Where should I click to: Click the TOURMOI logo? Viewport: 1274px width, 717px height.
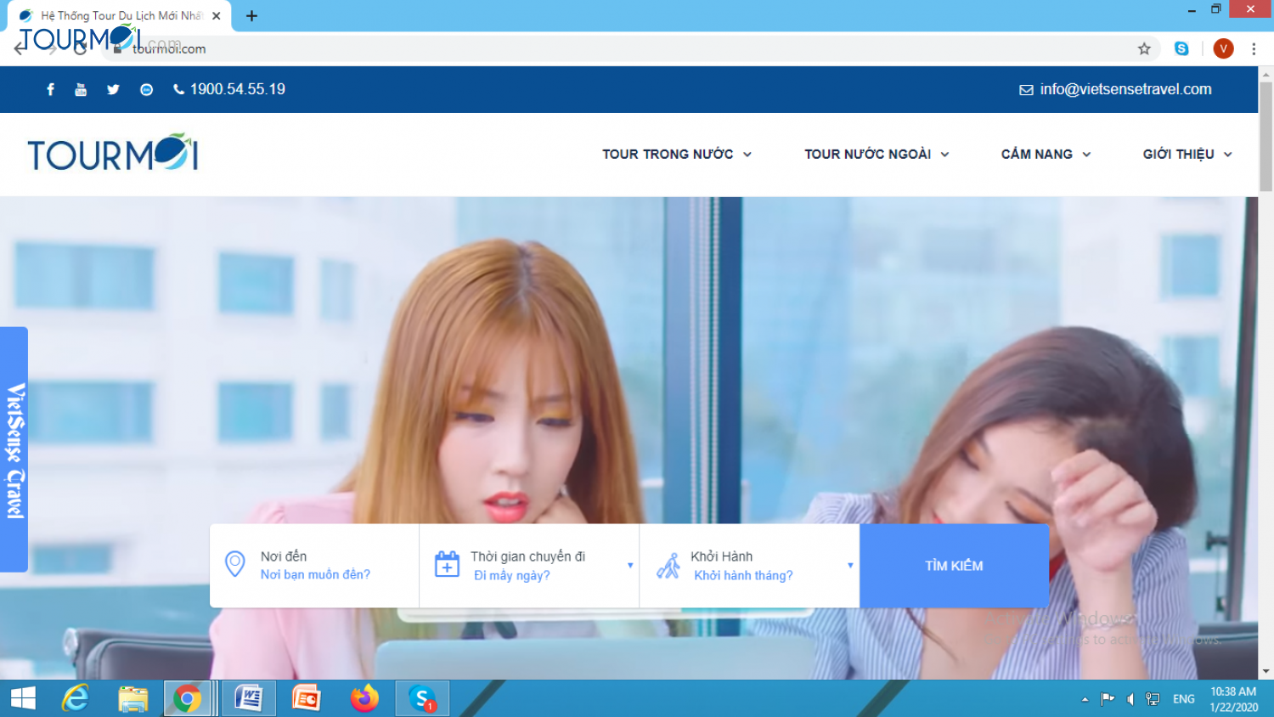point(111,153)
